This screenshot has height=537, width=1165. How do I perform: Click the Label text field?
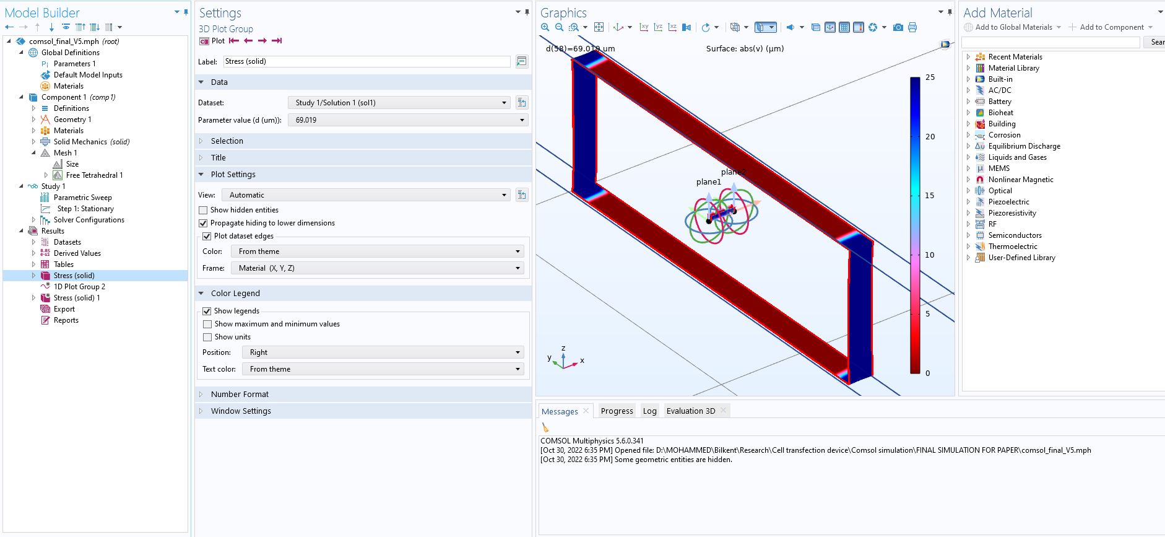[x=366, y=61]
